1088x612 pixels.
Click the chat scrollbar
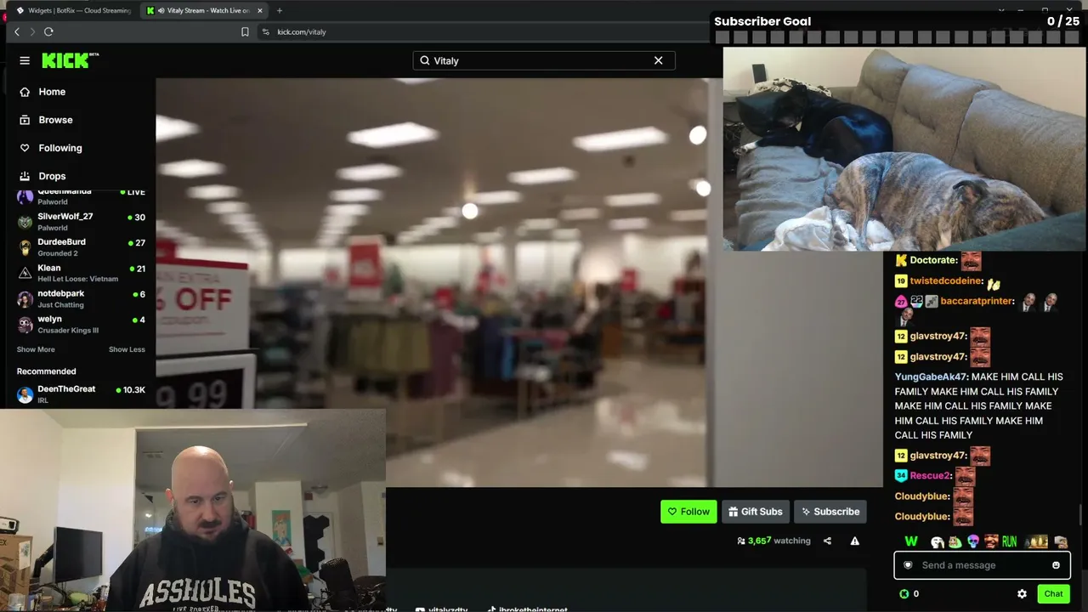click(x=1082, y=514)
